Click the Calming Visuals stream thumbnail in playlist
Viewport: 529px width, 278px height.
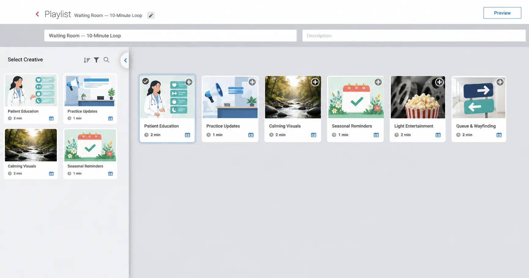(293, 97)
